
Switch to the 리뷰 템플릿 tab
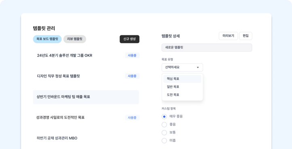[x=75, y=39]
